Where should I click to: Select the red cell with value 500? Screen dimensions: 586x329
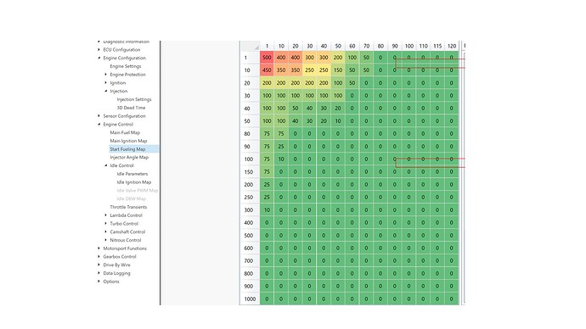point(267,58)
